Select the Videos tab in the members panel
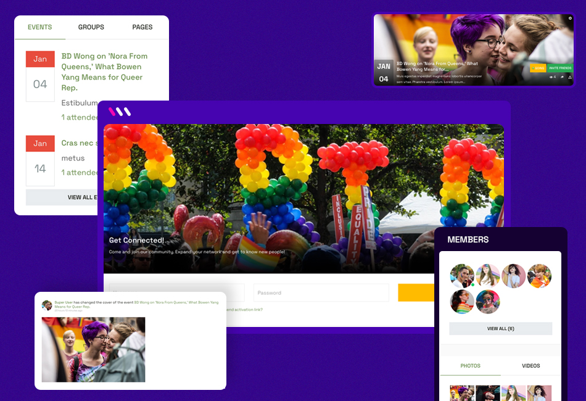Screen dimensions: 586x401 pyautogui.click(x=530, y=365)
